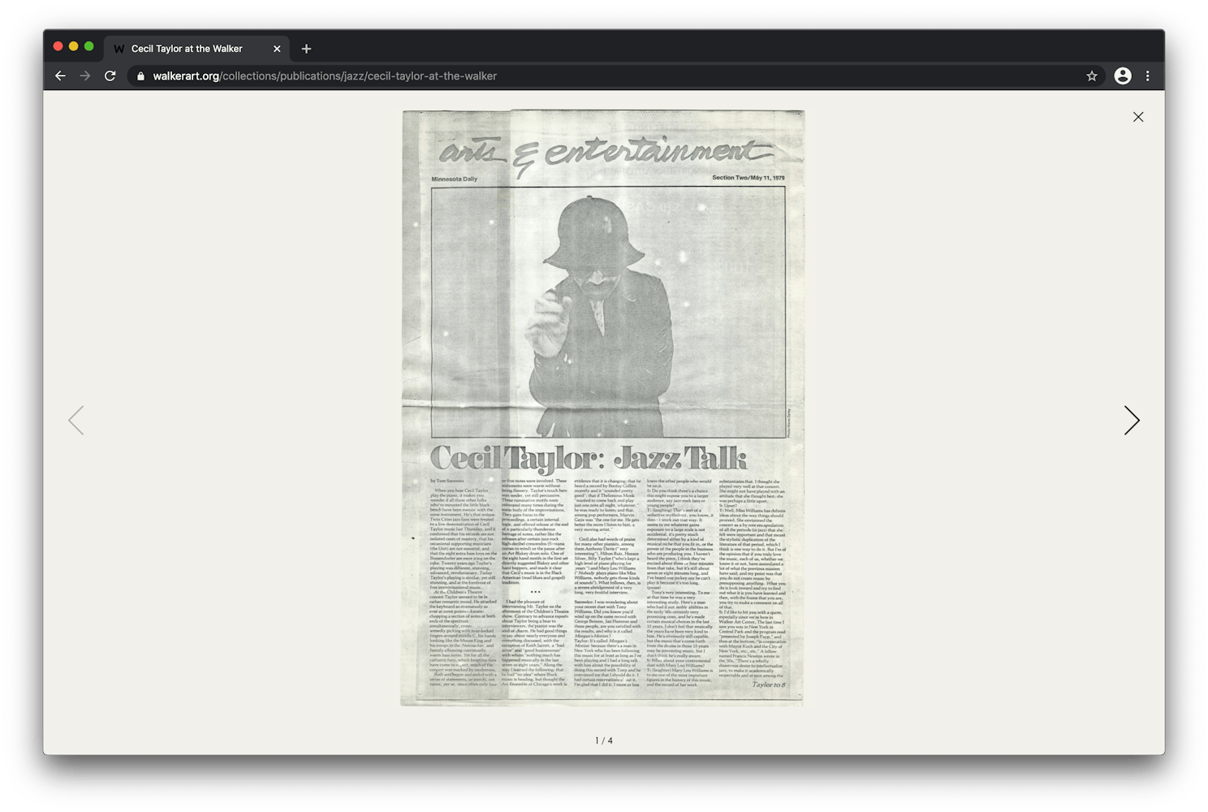Open the Chrome profile account icon
The image size is (1208, 812).
[1123, 76]
